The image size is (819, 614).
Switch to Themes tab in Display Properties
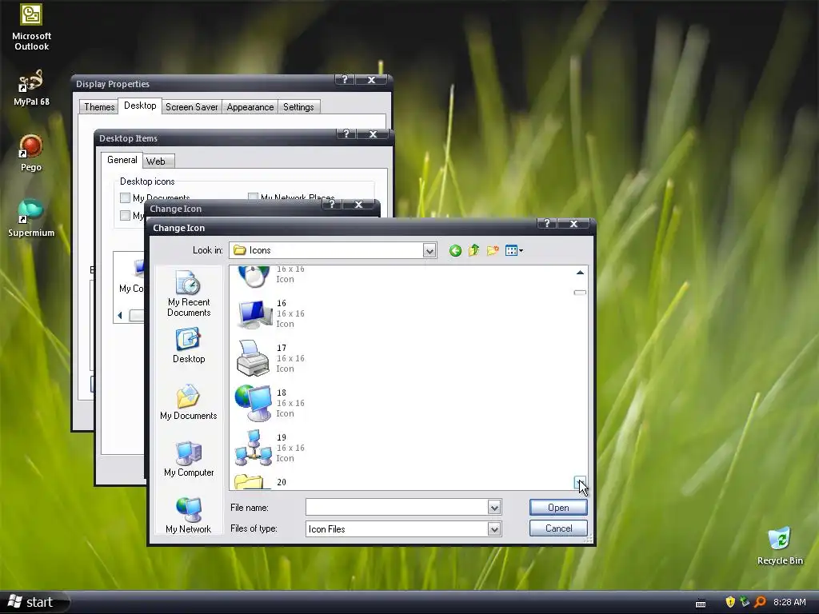[99, 107]
